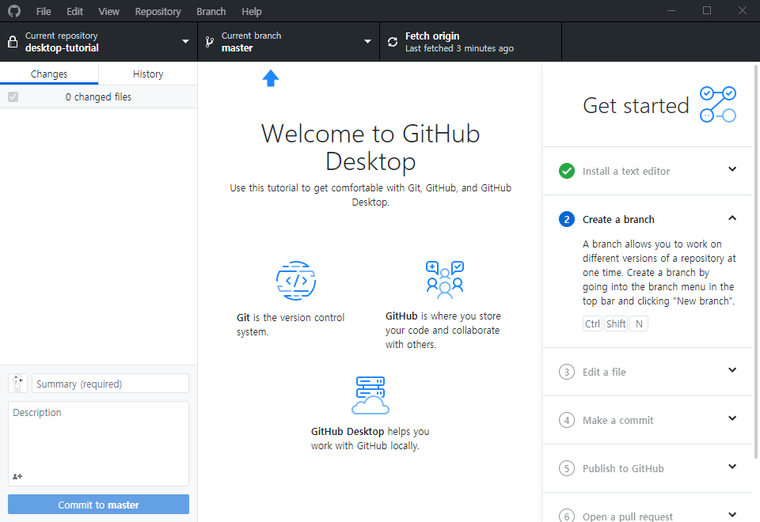Click the current branch fork icon

208,40
